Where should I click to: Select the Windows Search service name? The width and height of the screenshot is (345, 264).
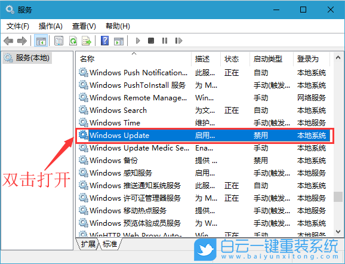[x=118, y=110]
